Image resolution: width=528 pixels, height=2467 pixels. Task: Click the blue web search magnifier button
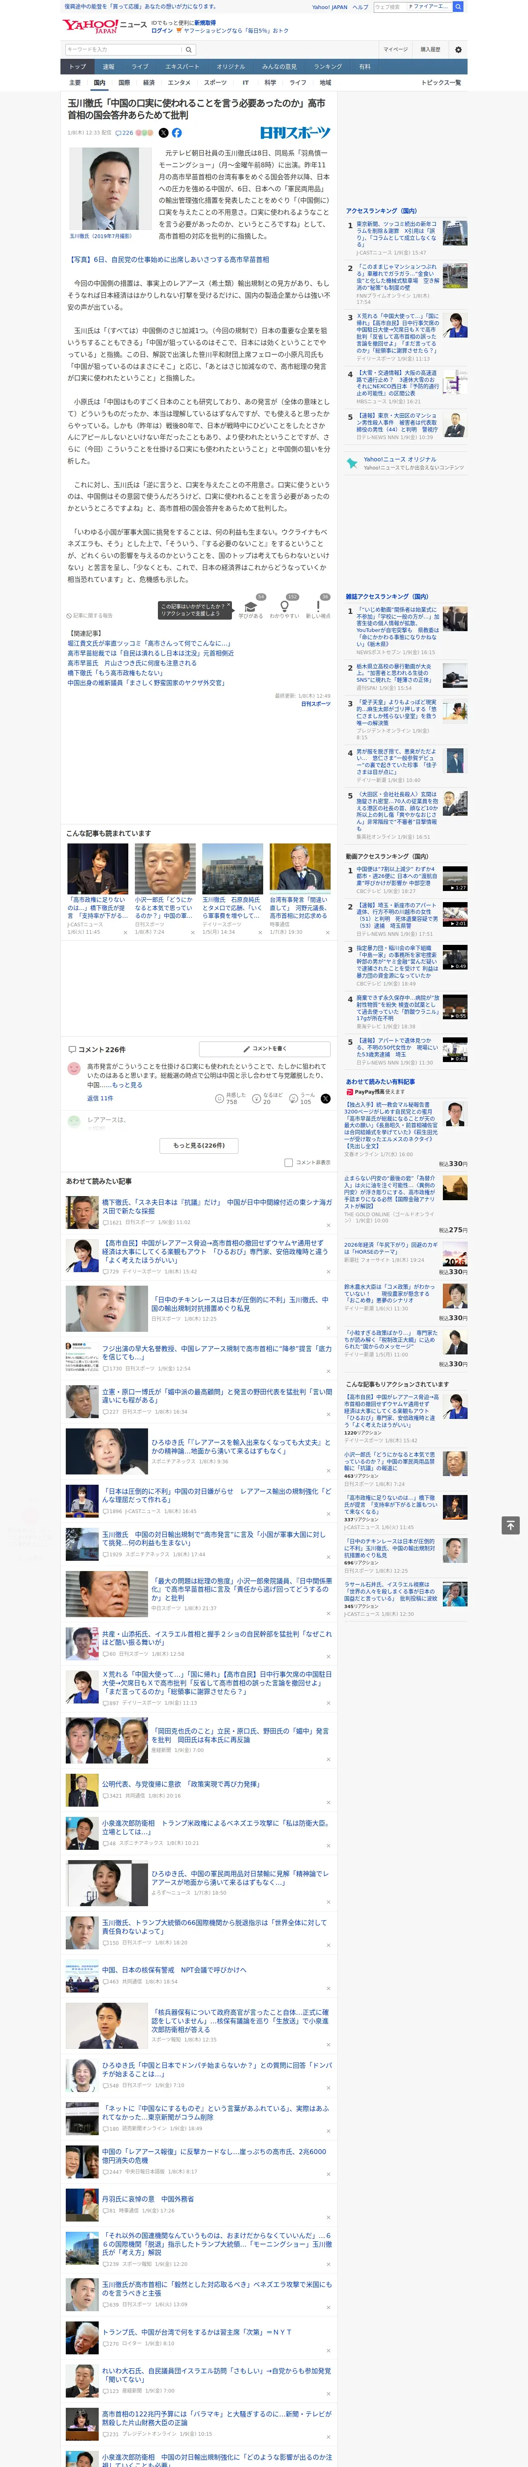click(x=458, y=7)
